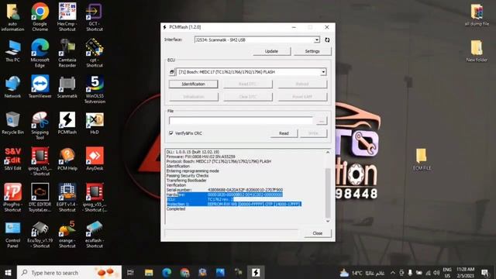Open File Explorer from taskbar

pyautogui.click(x=149, y=272)
